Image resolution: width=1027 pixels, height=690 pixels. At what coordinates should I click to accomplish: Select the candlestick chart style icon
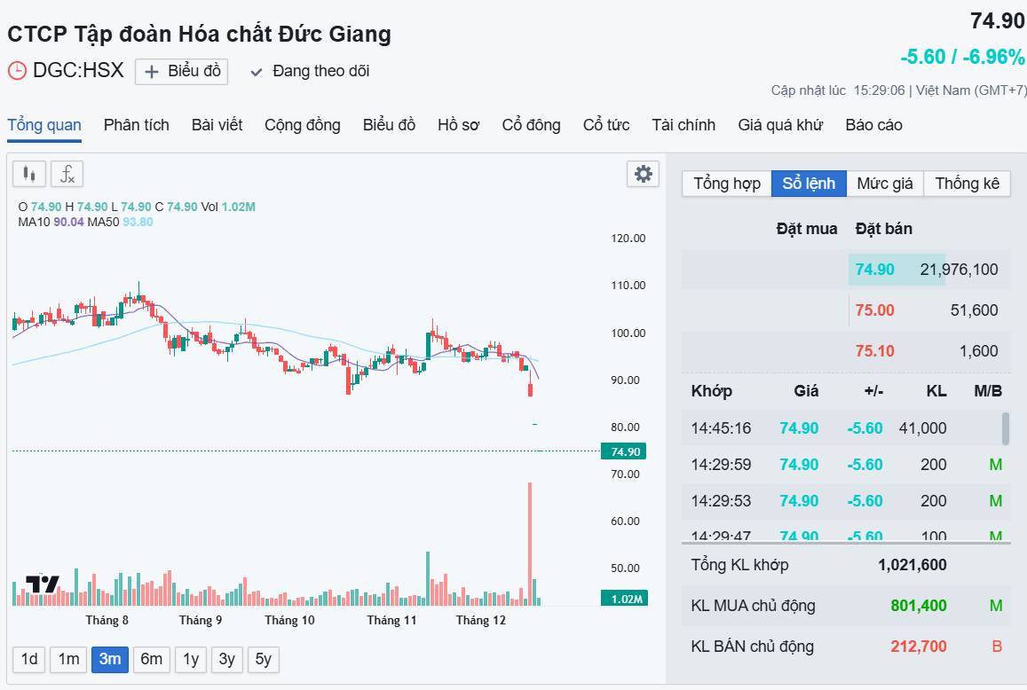coord(28,173)
